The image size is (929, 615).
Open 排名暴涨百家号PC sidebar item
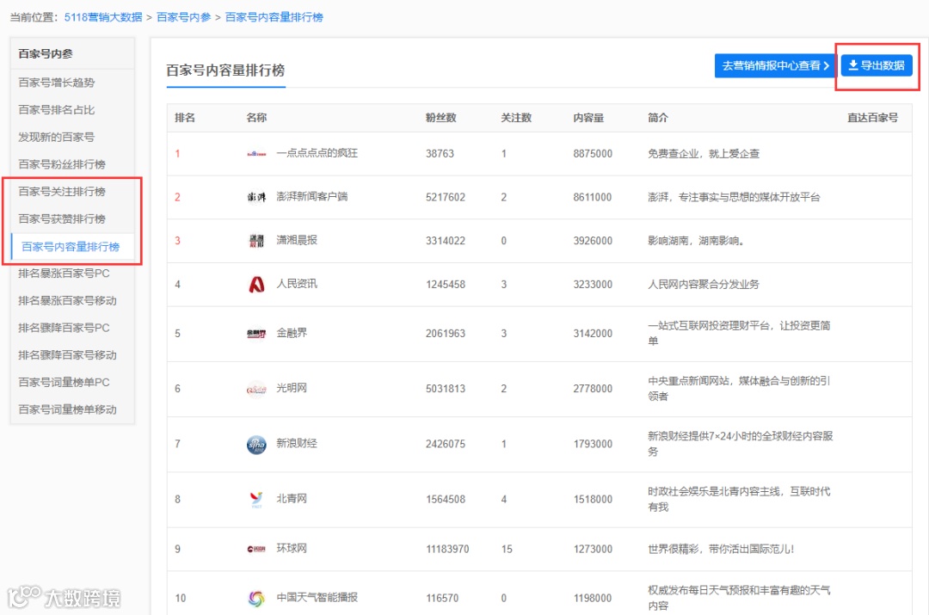(64, 274)
